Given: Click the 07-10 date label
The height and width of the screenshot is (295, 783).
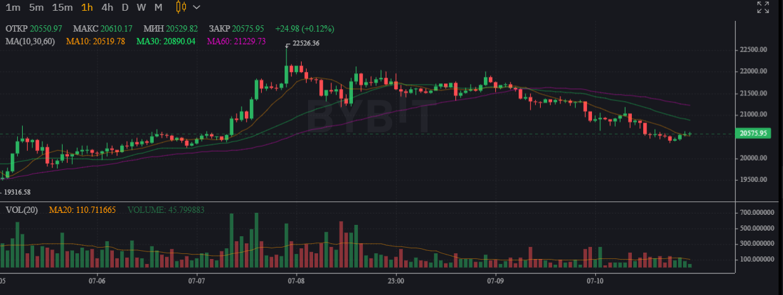Looking at the screenshot, I should pyautogui.click(x=595, y=280).
